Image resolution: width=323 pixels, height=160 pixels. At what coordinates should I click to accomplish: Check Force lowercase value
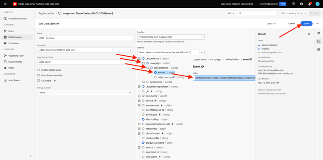[x=38, y=75]
